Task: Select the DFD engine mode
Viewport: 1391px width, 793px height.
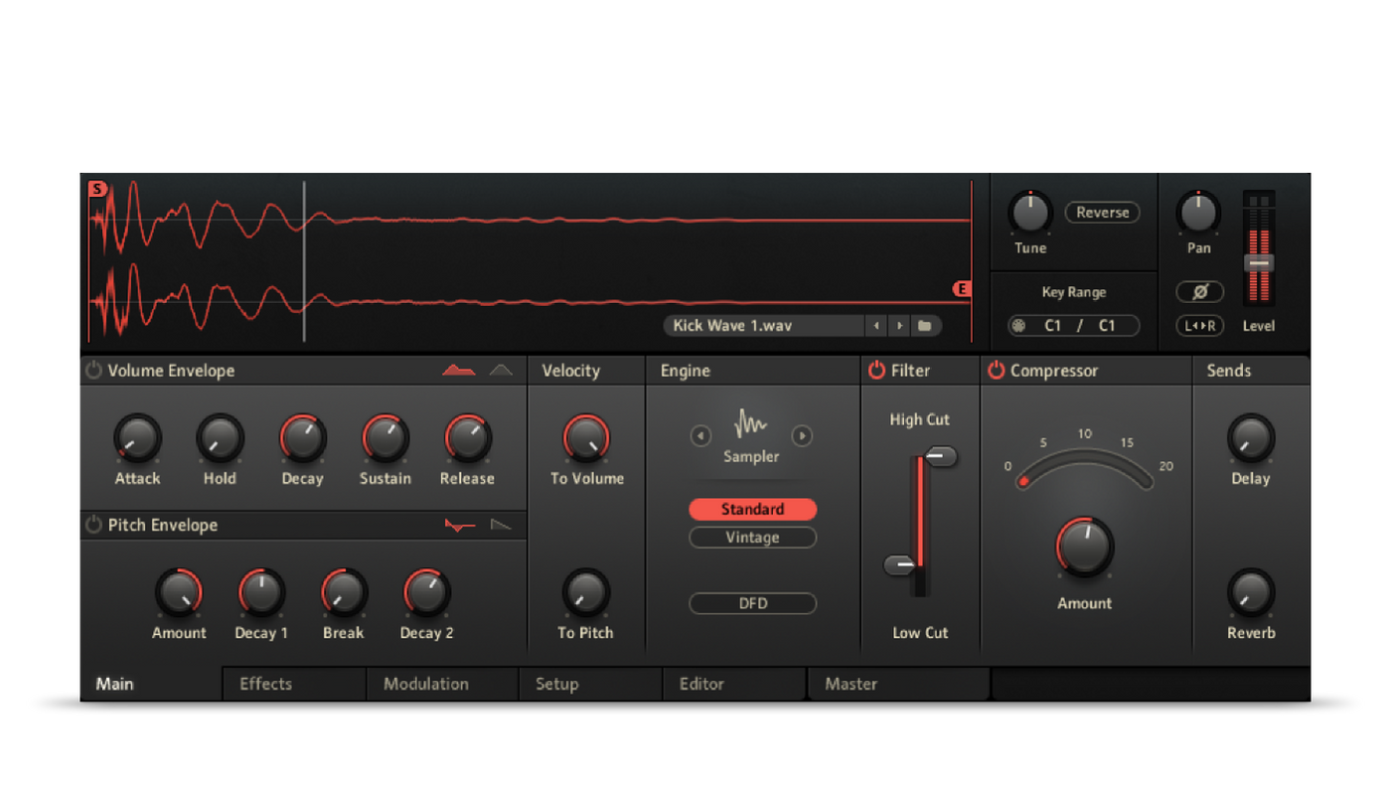Action: [752, 603]
